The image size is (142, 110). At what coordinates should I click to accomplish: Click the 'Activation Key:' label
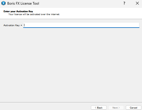12,25
